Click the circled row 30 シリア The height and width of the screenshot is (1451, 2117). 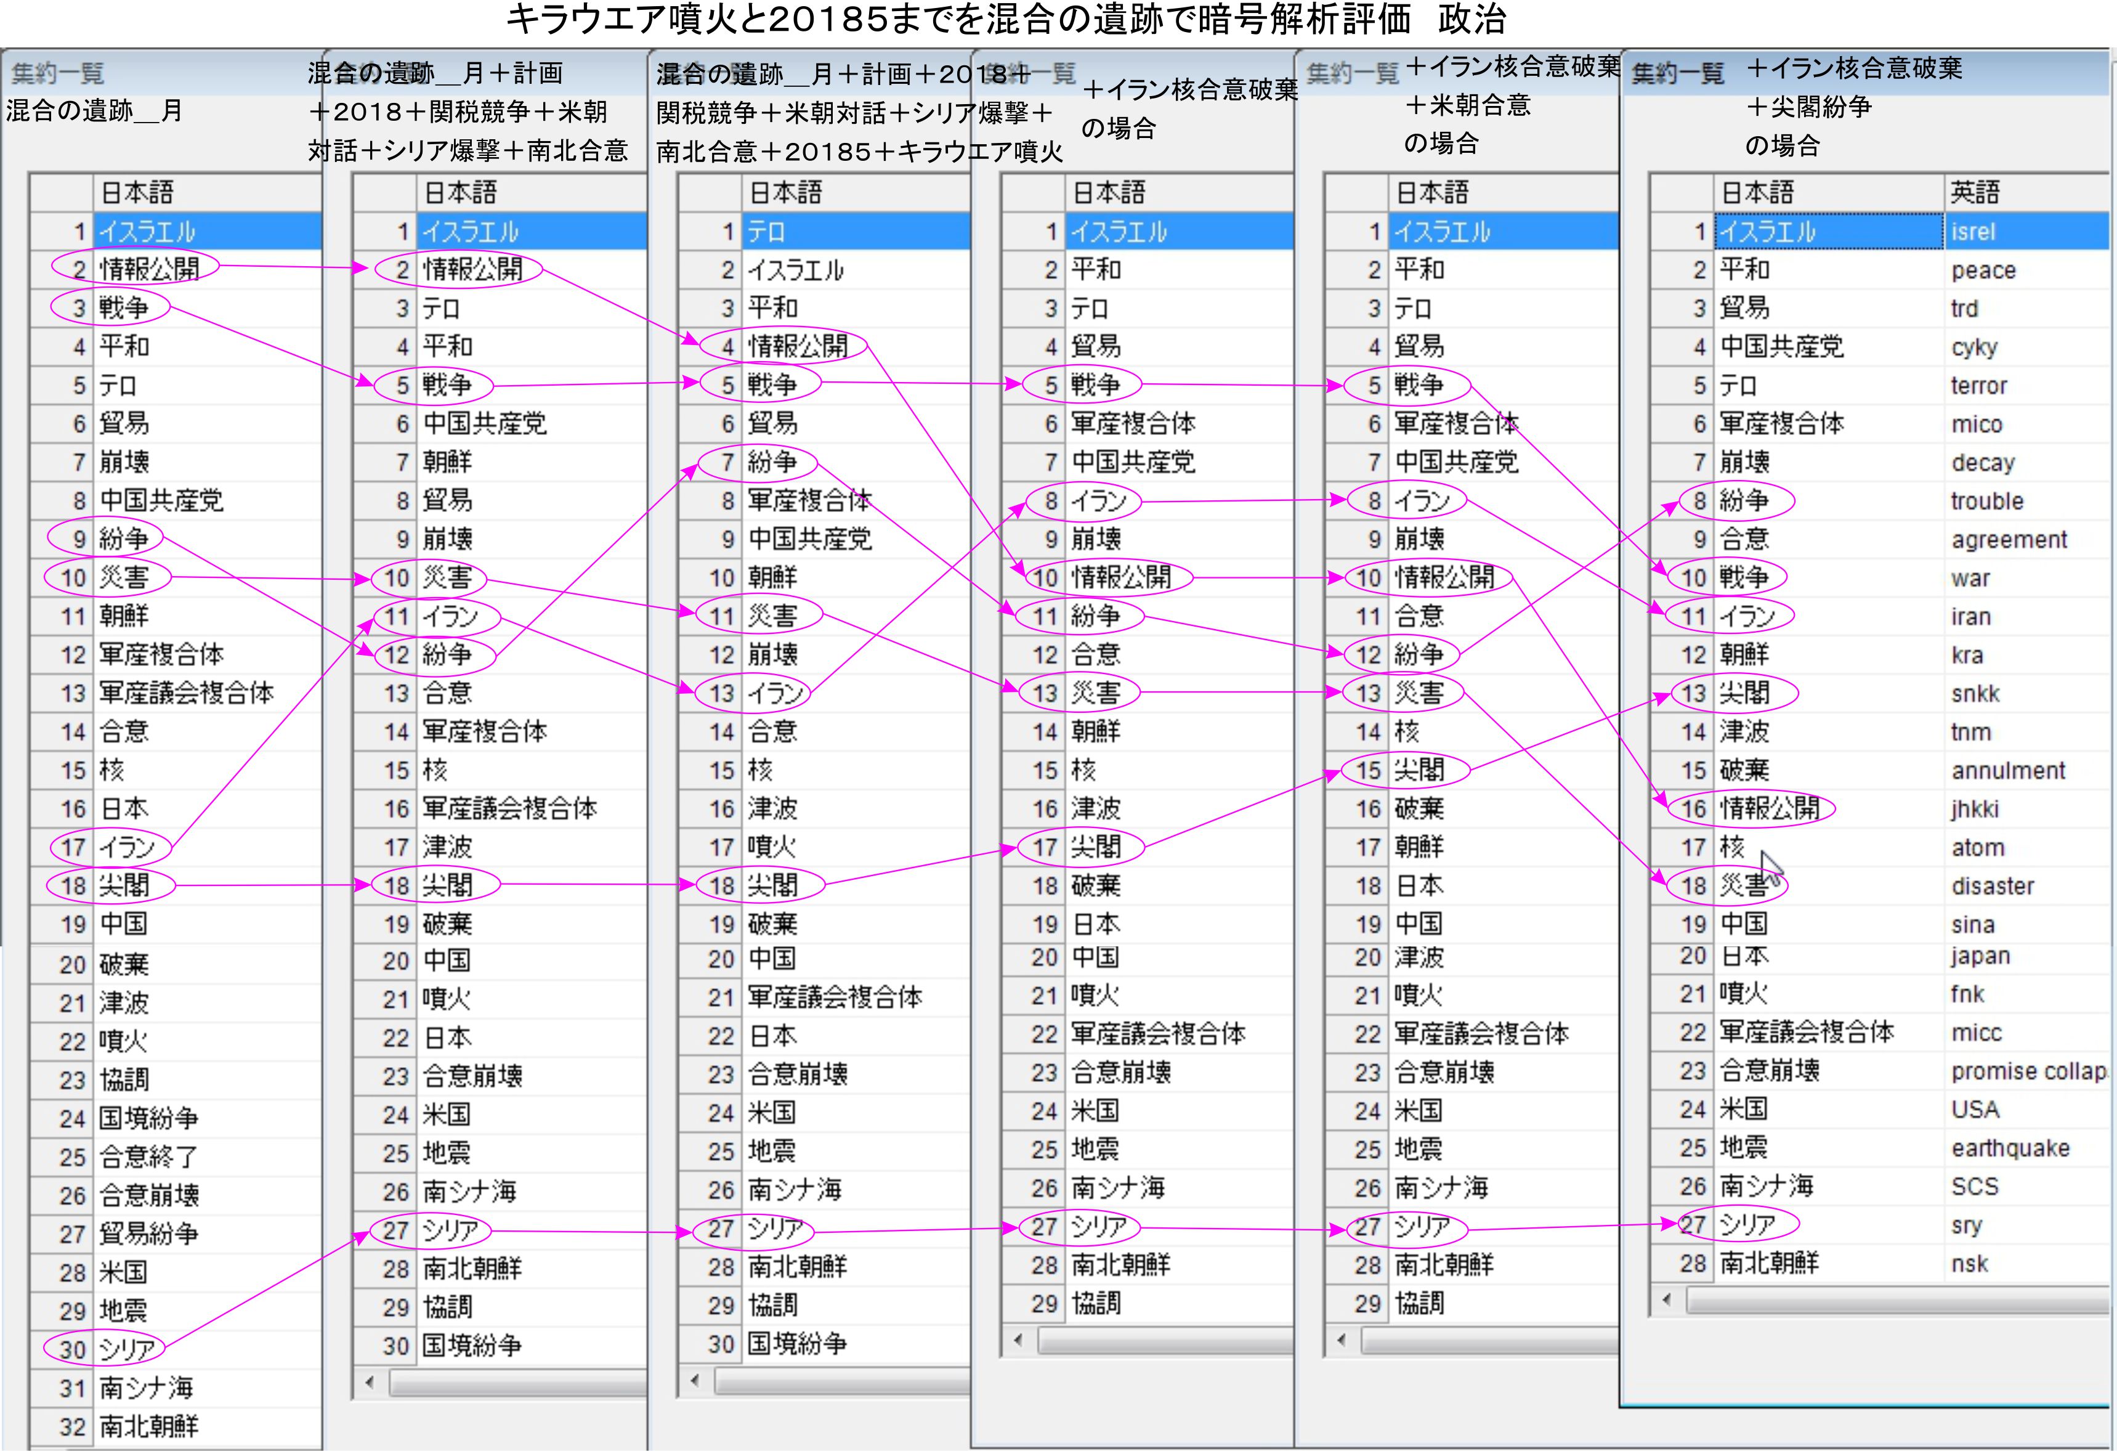[126, 1349]
